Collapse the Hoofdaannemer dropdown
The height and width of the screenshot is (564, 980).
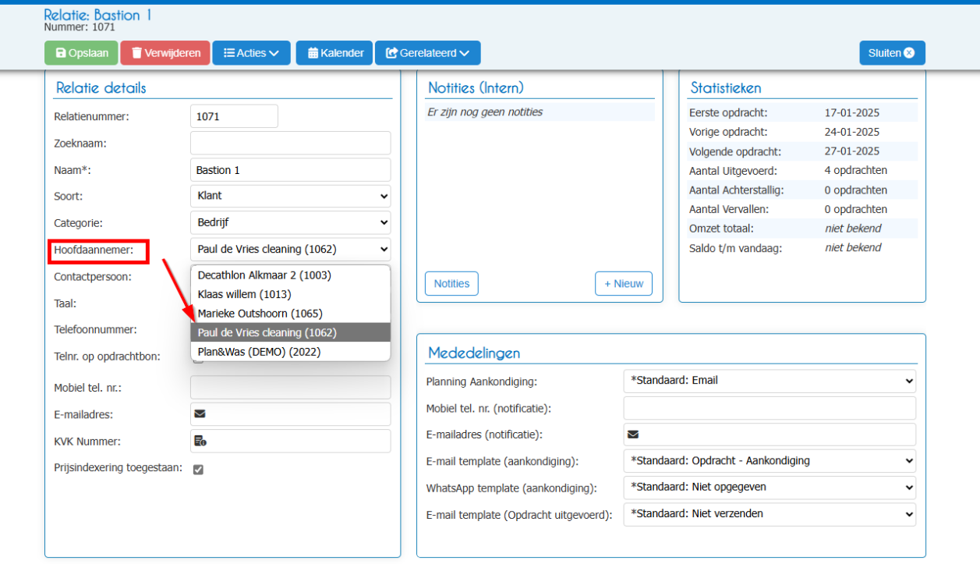(x=291, y=249)
